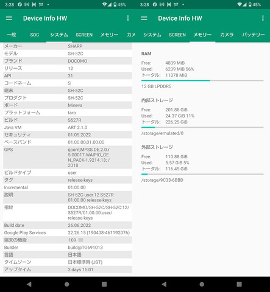270x292 pixels.
Task: Click the 内部ストレージ usage bar
Action: (x=202, y=127)
